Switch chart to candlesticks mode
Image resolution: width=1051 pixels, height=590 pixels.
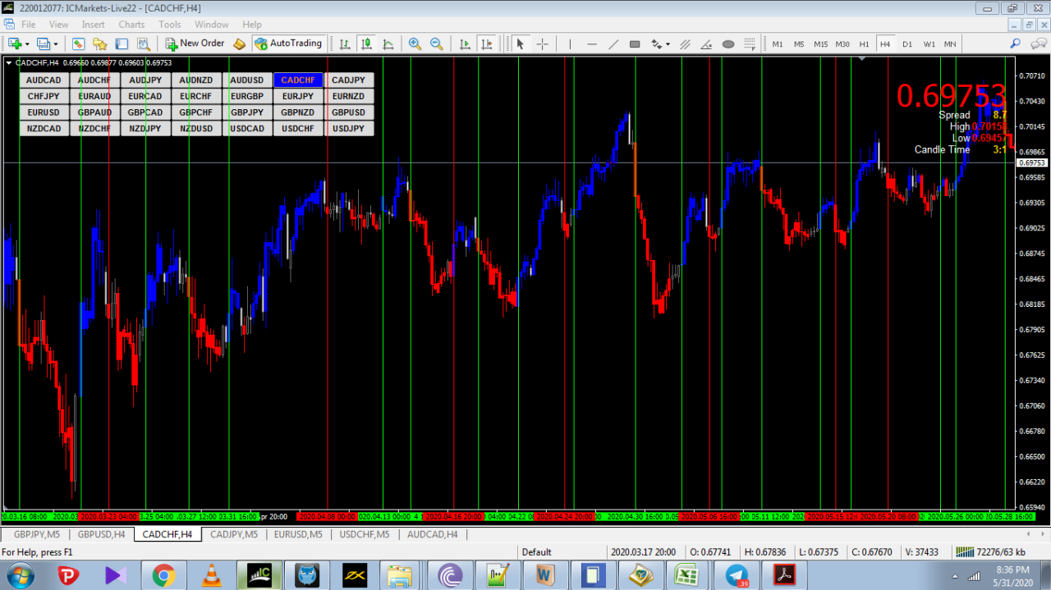pos(366,43)
